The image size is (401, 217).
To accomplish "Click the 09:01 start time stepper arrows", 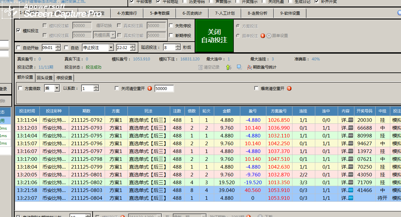I will [x=58, y=47].
